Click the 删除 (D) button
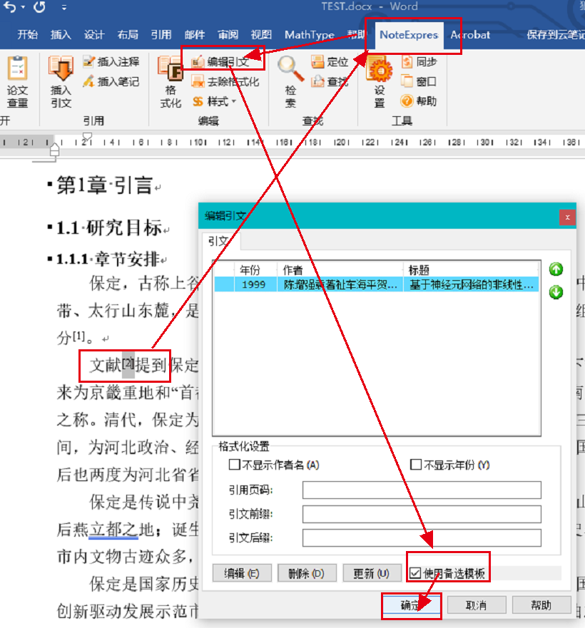The width and height of the screenshot is (585, 628). point(307,573)
